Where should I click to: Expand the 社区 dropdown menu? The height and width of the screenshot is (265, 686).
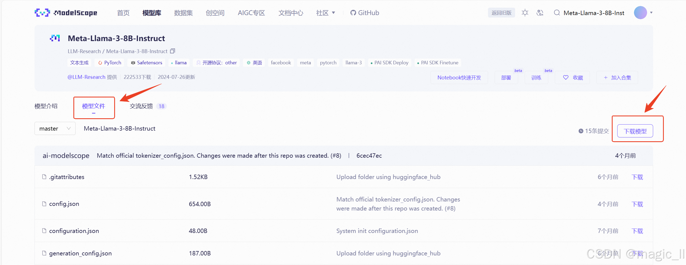[326, 13]
